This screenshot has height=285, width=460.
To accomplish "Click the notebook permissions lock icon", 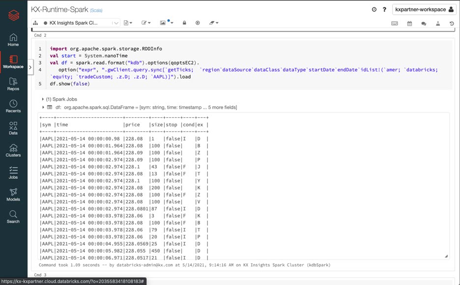I will coord(184,23).
